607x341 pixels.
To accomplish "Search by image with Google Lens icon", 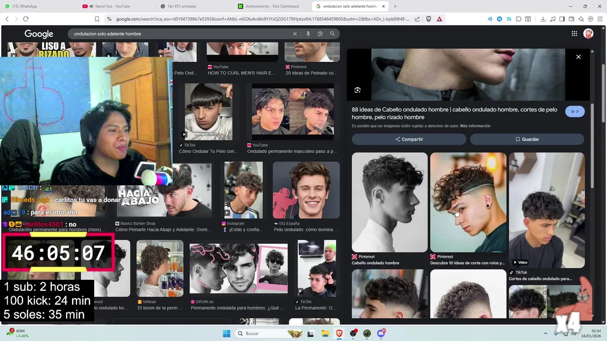I will point(320,34).
